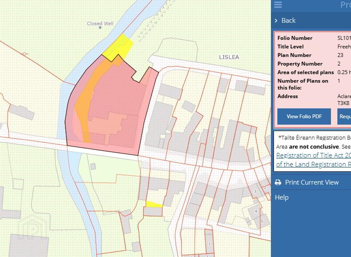Click building numbered 4 on map
Image resolution: width=351 pixels, height=257 pixels.
(x=256, y=211)
